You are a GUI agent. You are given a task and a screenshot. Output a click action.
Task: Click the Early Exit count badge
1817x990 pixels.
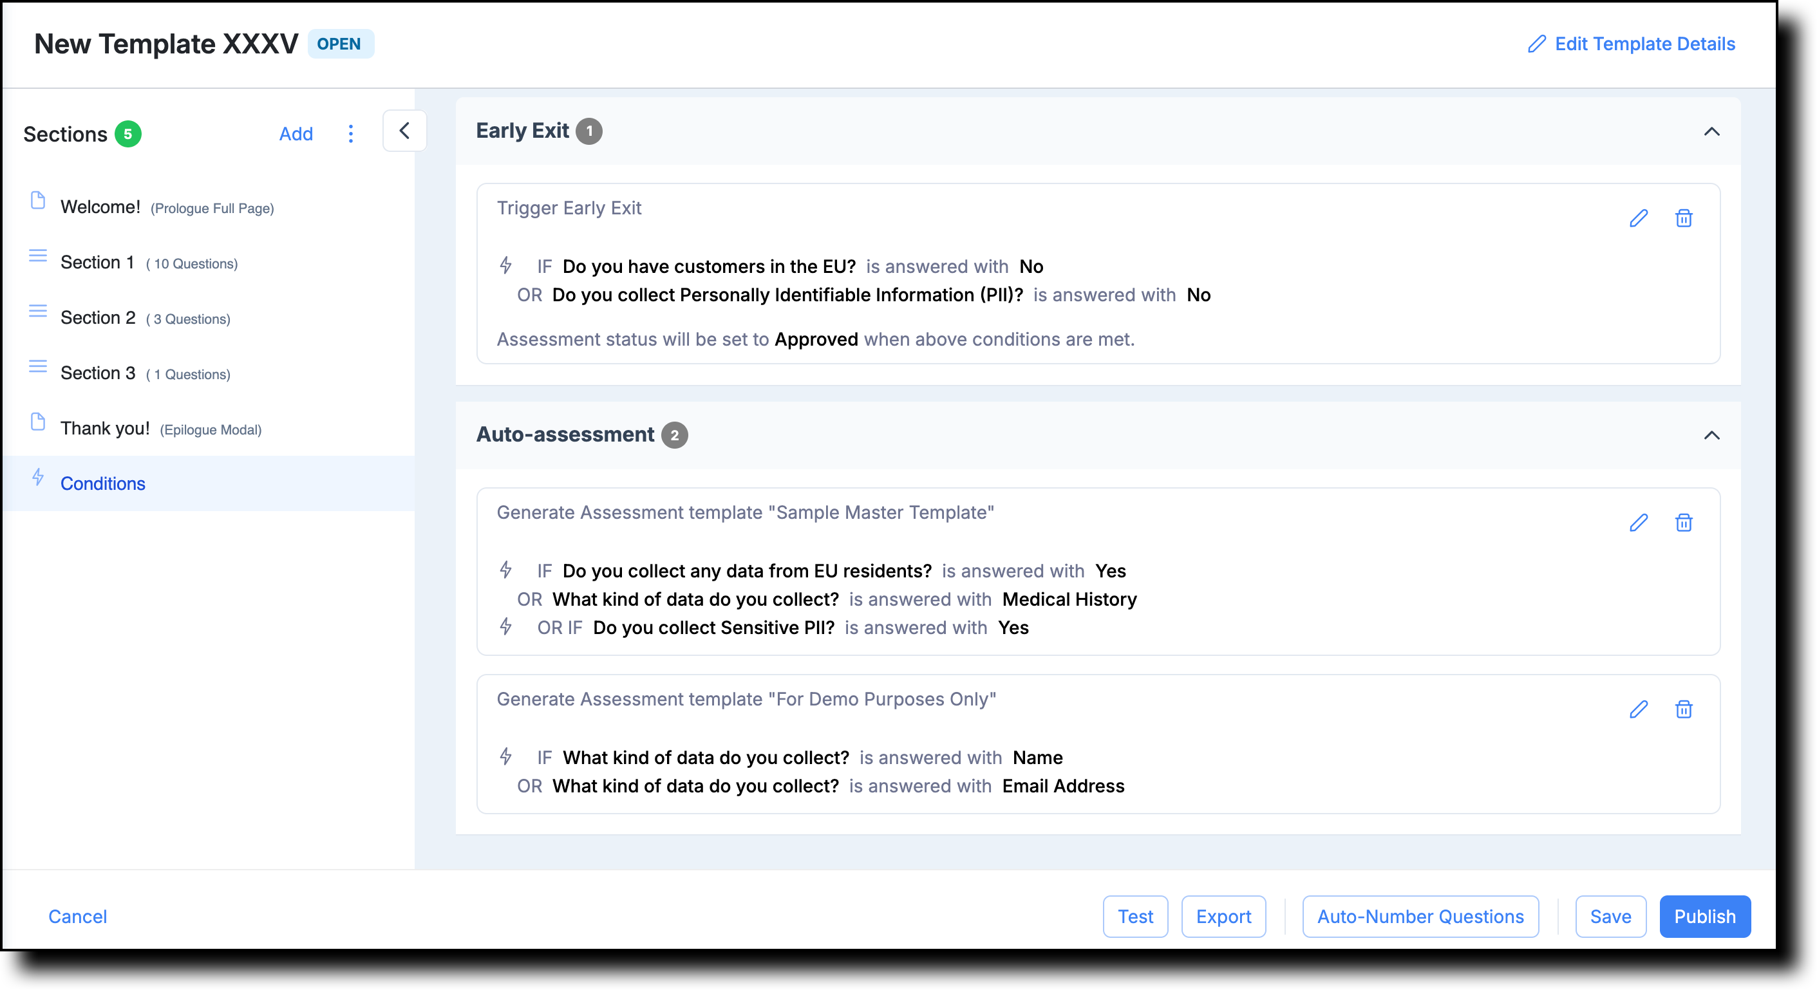click(x=589, y=131)
